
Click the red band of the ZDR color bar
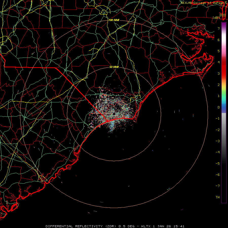point(224,68)
